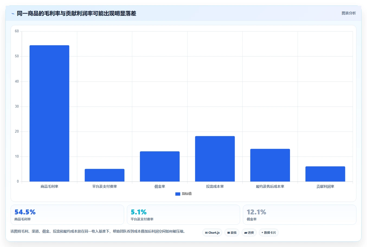Click the 履约及售后成本率 x-axis label
367x247 pixels.
coord(270,186)
